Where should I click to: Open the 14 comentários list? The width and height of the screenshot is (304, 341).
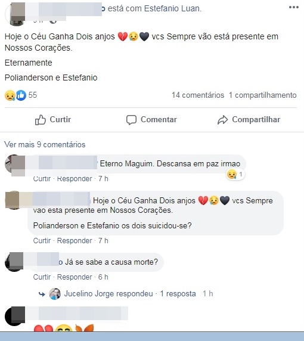pos(198,95)
